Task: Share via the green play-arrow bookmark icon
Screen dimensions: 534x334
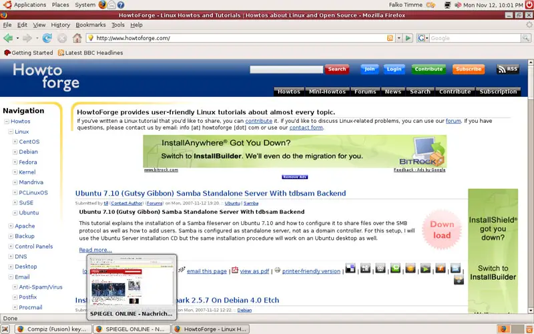Action: 425,269
